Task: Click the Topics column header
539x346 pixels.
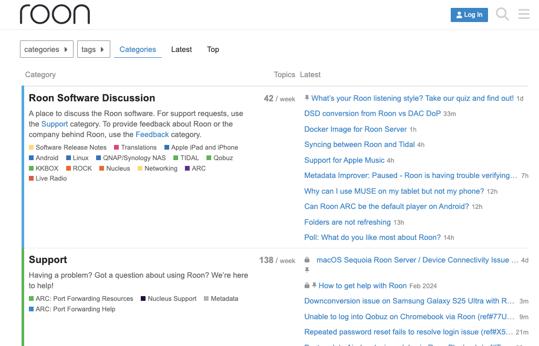Action: [x=285, y=75]
